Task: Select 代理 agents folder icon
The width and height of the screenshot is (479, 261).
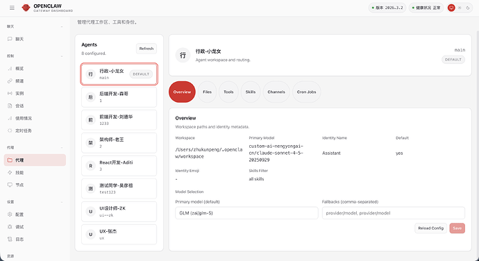Action: 10,160
